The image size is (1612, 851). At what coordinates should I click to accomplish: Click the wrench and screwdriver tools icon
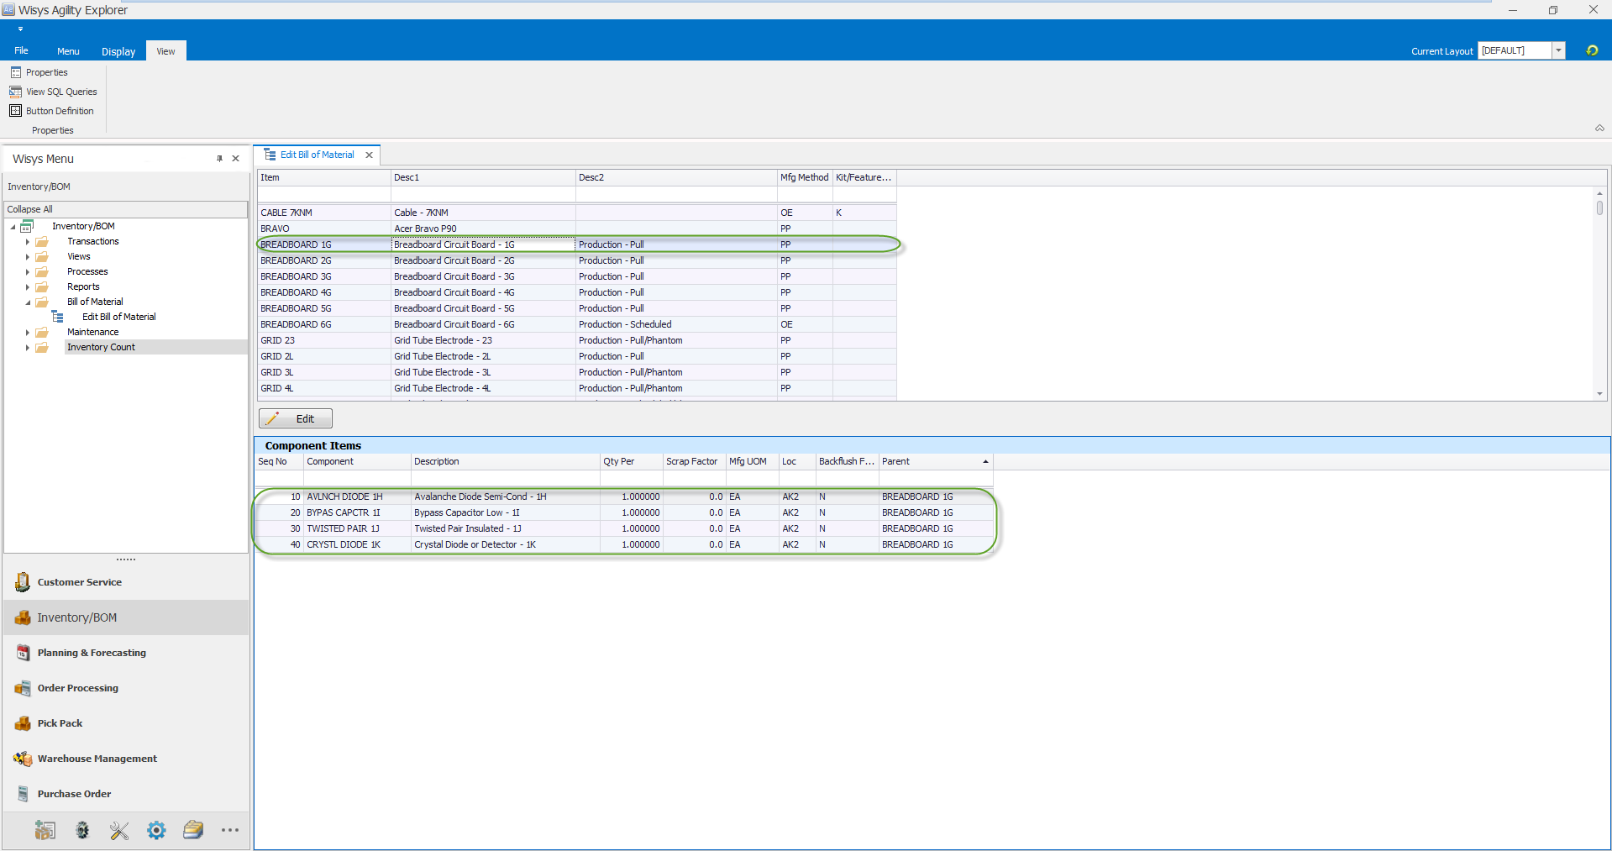[x=119, y=830]
